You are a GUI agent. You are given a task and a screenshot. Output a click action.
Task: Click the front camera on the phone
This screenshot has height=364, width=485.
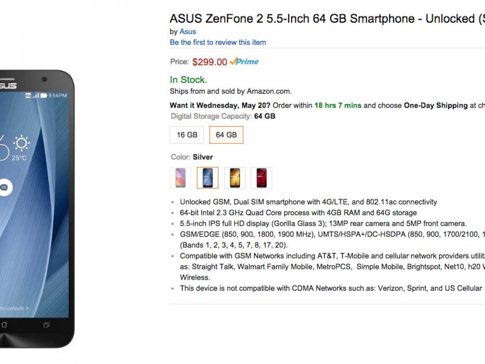(44, 79)
